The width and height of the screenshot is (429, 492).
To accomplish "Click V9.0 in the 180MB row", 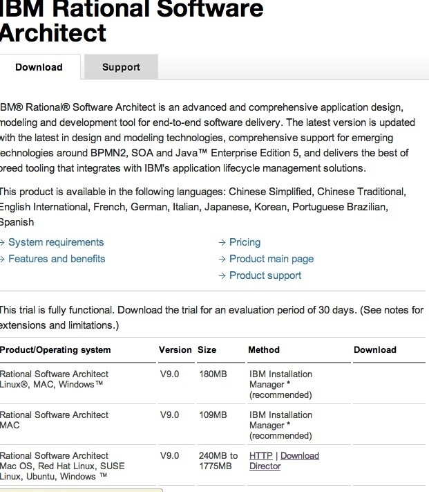I will coord(169,374).
